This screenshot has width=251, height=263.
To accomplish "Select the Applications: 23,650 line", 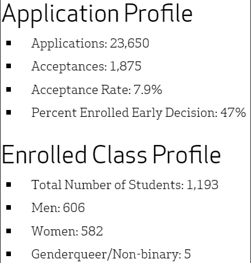I will pos(90,44).
